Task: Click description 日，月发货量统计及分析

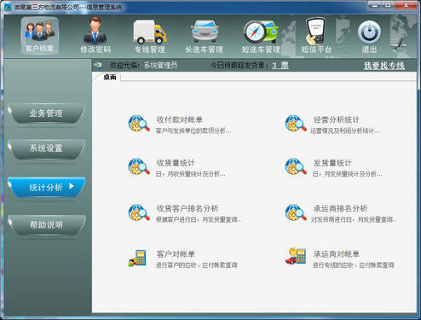Action: (347, 174)
